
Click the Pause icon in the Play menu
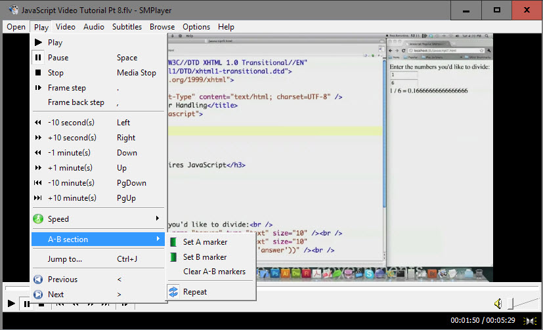[38, 58]
